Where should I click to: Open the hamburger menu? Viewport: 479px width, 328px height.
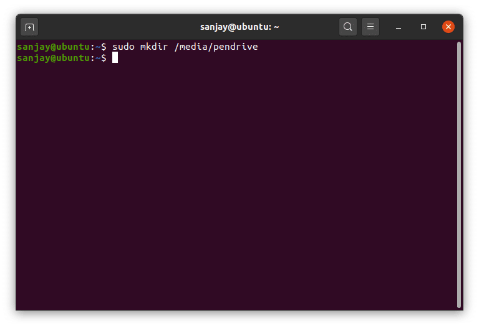coord(370,27)
